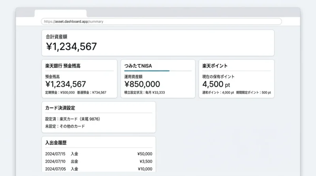Viewport: 316px width, 176px height.
Task: Click the ¥850,000 amount
Action: (142, 84)
